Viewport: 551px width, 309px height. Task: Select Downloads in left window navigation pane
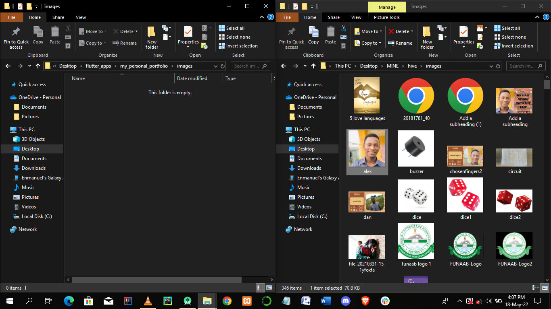33,168
